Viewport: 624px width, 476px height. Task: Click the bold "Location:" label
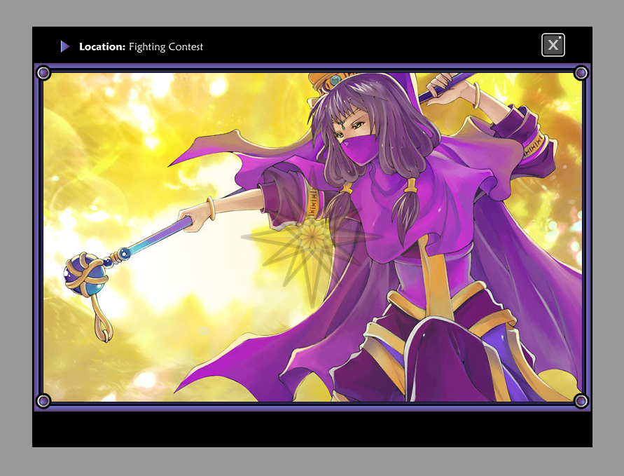102,47
